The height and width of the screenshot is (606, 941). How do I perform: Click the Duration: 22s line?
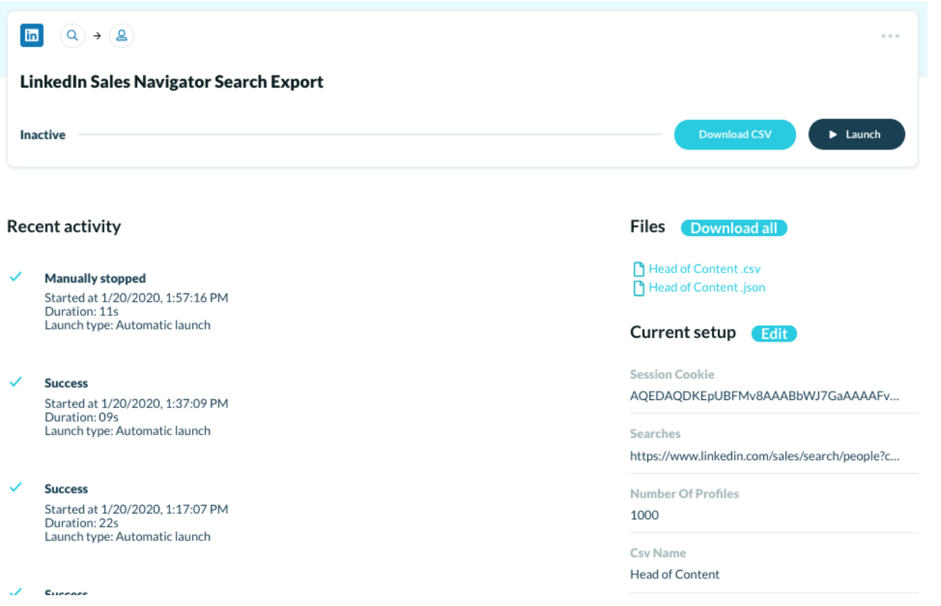pyautogui.click(x=81, y=523)
